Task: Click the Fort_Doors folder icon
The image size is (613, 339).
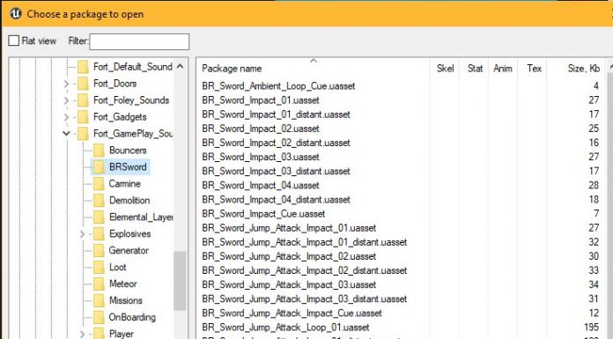Action: (x=83, y=84)
